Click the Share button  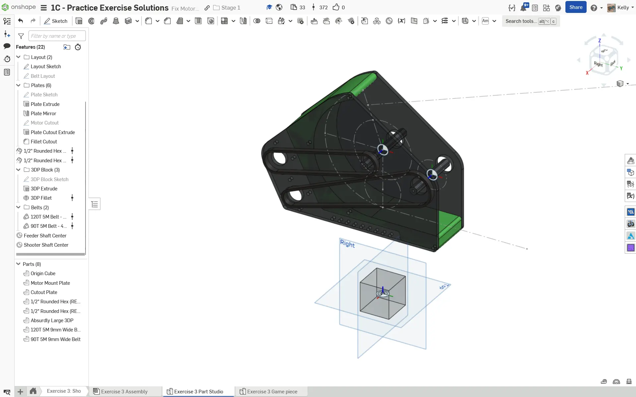[x=576, y=7]
